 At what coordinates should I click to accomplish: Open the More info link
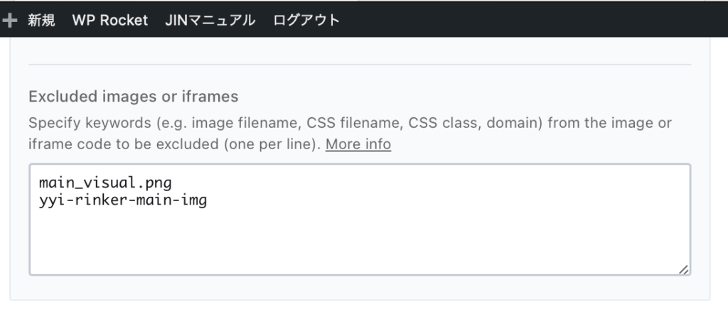click(358, 144)
